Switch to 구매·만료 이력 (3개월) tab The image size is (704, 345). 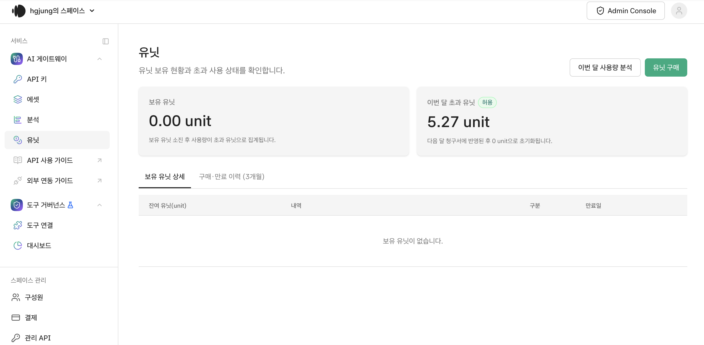pos(231,177)
